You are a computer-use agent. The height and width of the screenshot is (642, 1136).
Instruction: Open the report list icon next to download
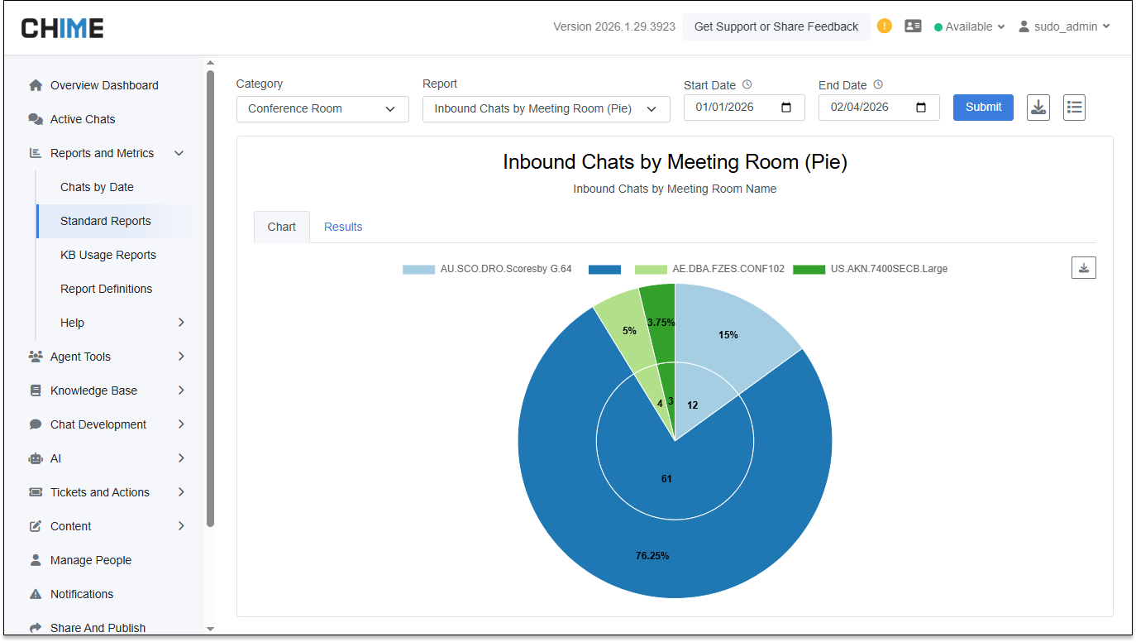[x=1074, y=107]
